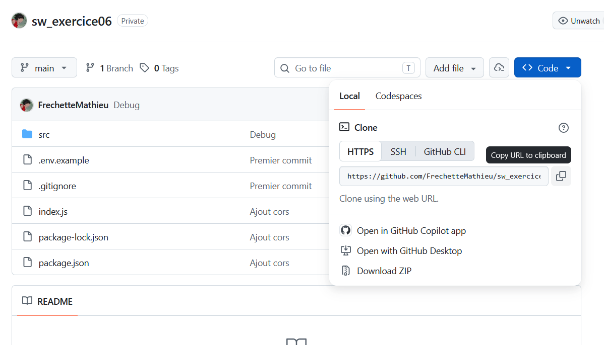Click the GitHub Desktop download icon
The height and width of the screenshot is (345, 604).
pyautogui.click(x=345, y=250)
